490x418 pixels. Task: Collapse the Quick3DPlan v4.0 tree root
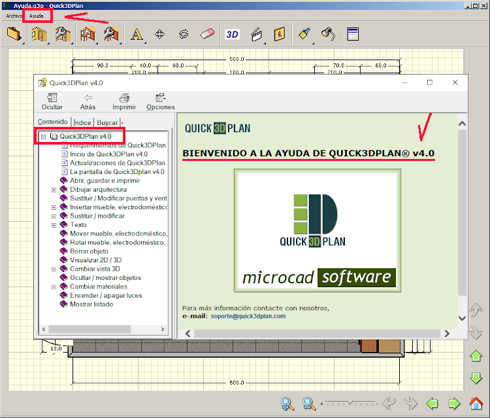tap(43, 137)
